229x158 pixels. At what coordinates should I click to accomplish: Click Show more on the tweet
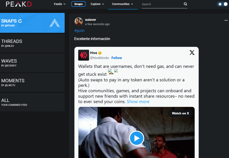click(x=138, y=101)
